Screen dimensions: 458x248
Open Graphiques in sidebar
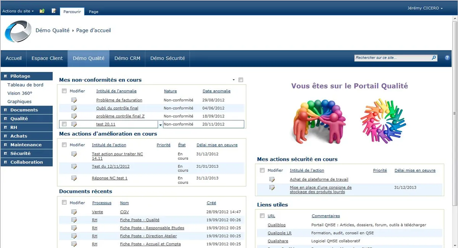click(19, 102)
